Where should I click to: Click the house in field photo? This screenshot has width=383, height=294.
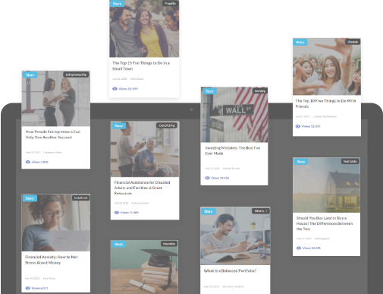(326, 185)
